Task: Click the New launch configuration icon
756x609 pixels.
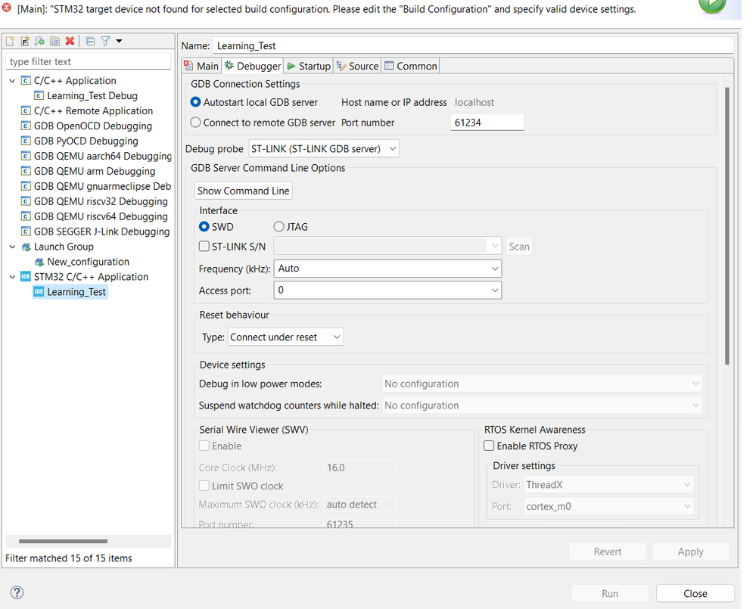Action: 11,41
